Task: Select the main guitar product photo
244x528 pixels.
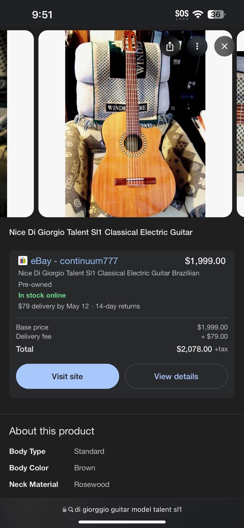Action: [x=135, y=124]
